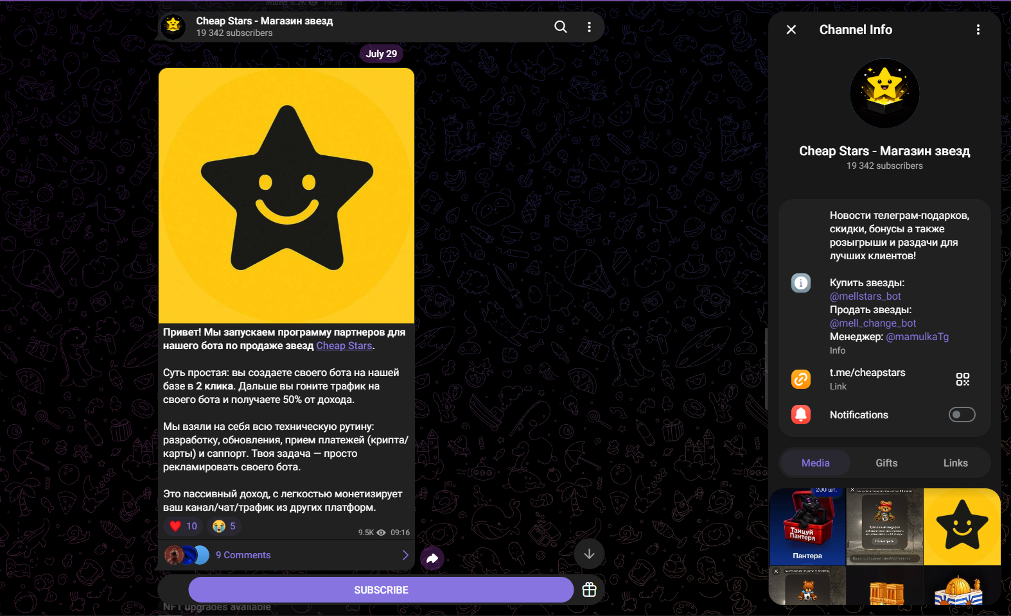Open the July 29 date badge
1011x616 pixels.
pos(382,54)
